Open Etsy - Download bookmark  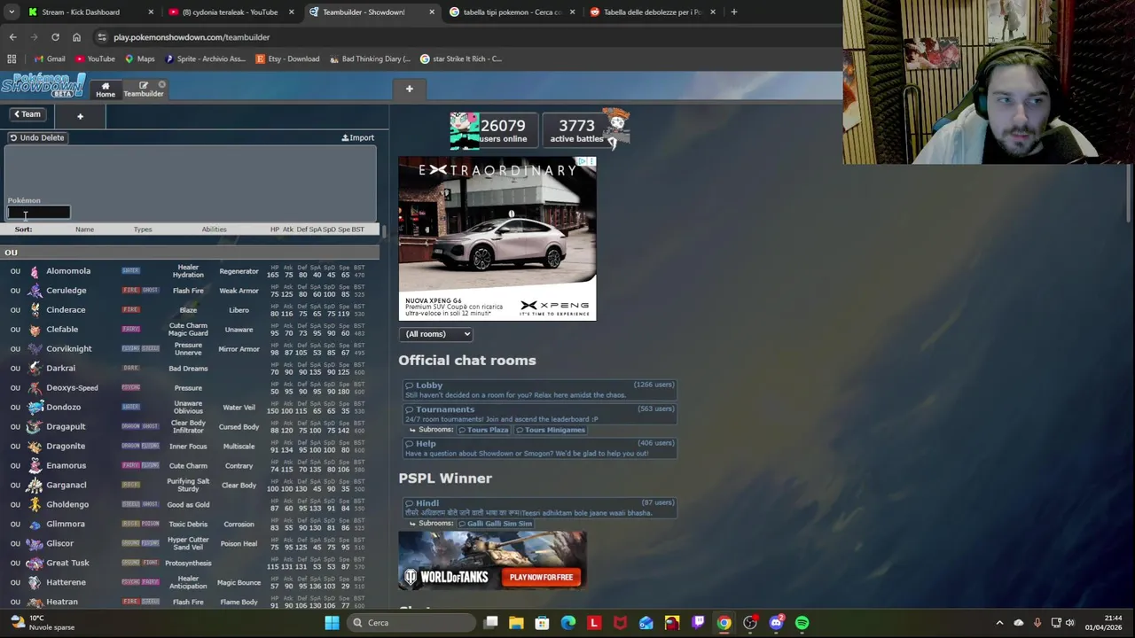(x=287, y=58)
